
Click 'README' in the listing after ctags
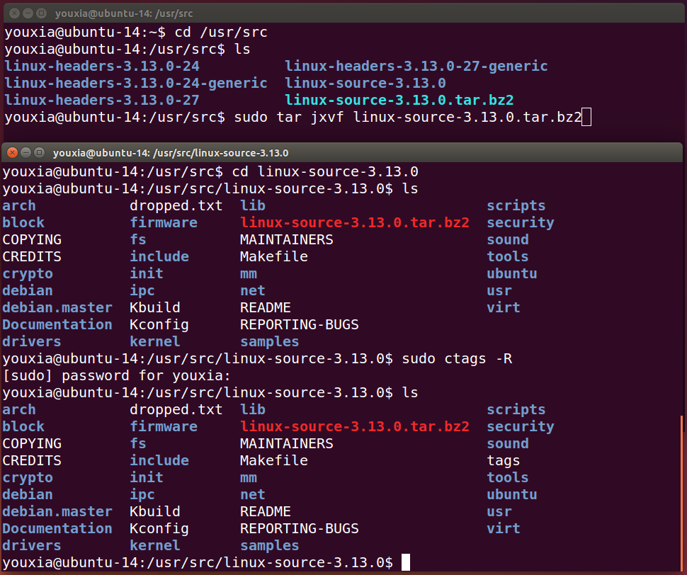point(266,511)
